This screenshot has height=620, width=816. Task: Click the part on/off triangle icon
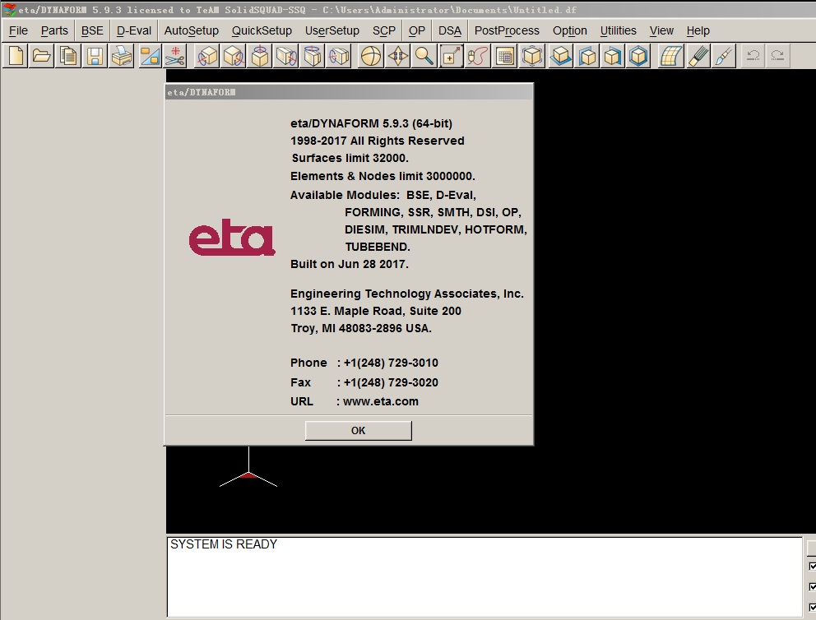coord(149,56)
